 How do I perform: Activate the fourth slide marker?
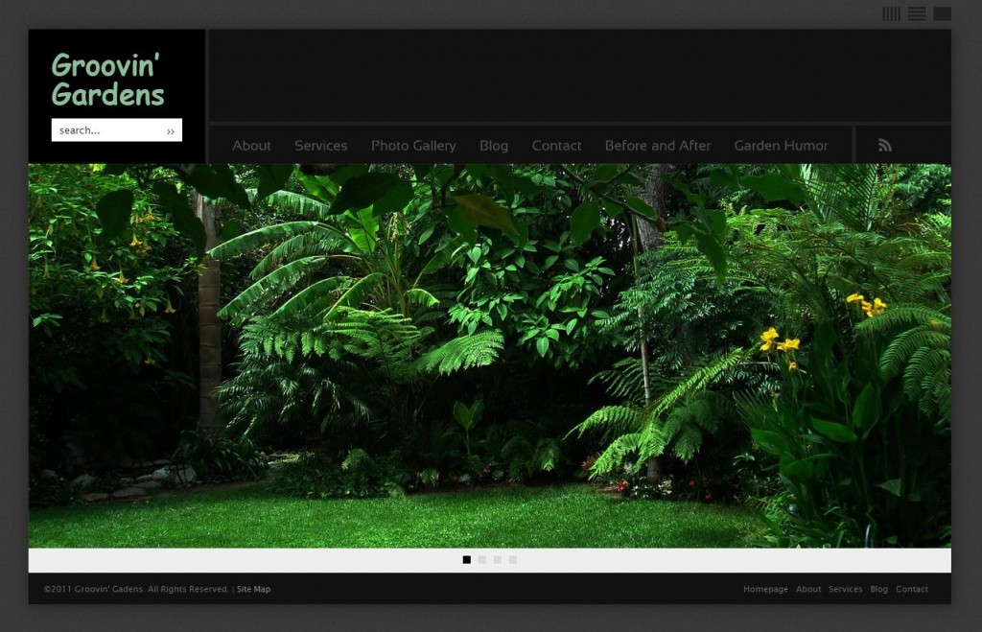(512, 559)
